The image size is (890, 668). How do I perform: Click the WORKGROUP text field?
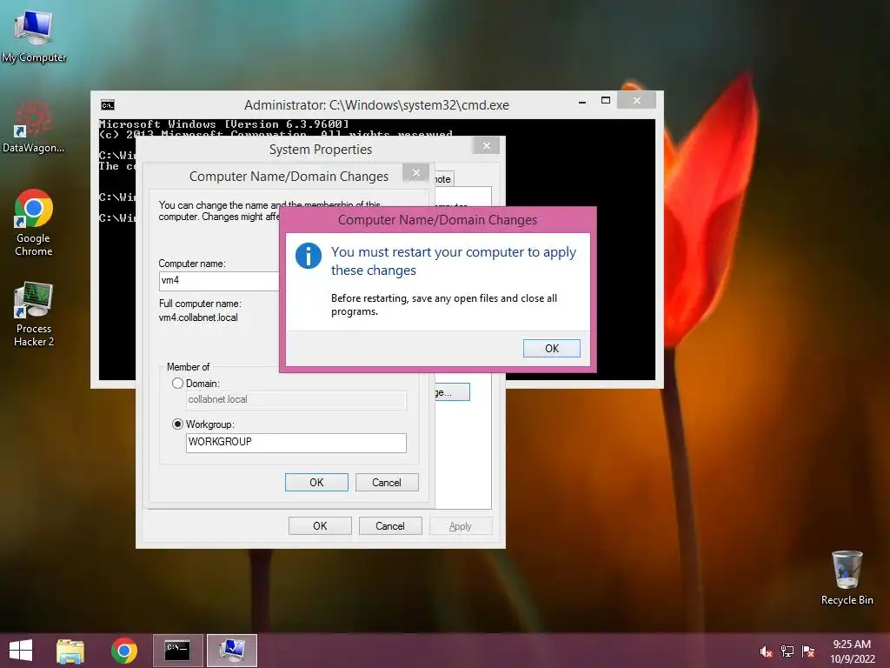pyautogui.click(x=296, y=443)
